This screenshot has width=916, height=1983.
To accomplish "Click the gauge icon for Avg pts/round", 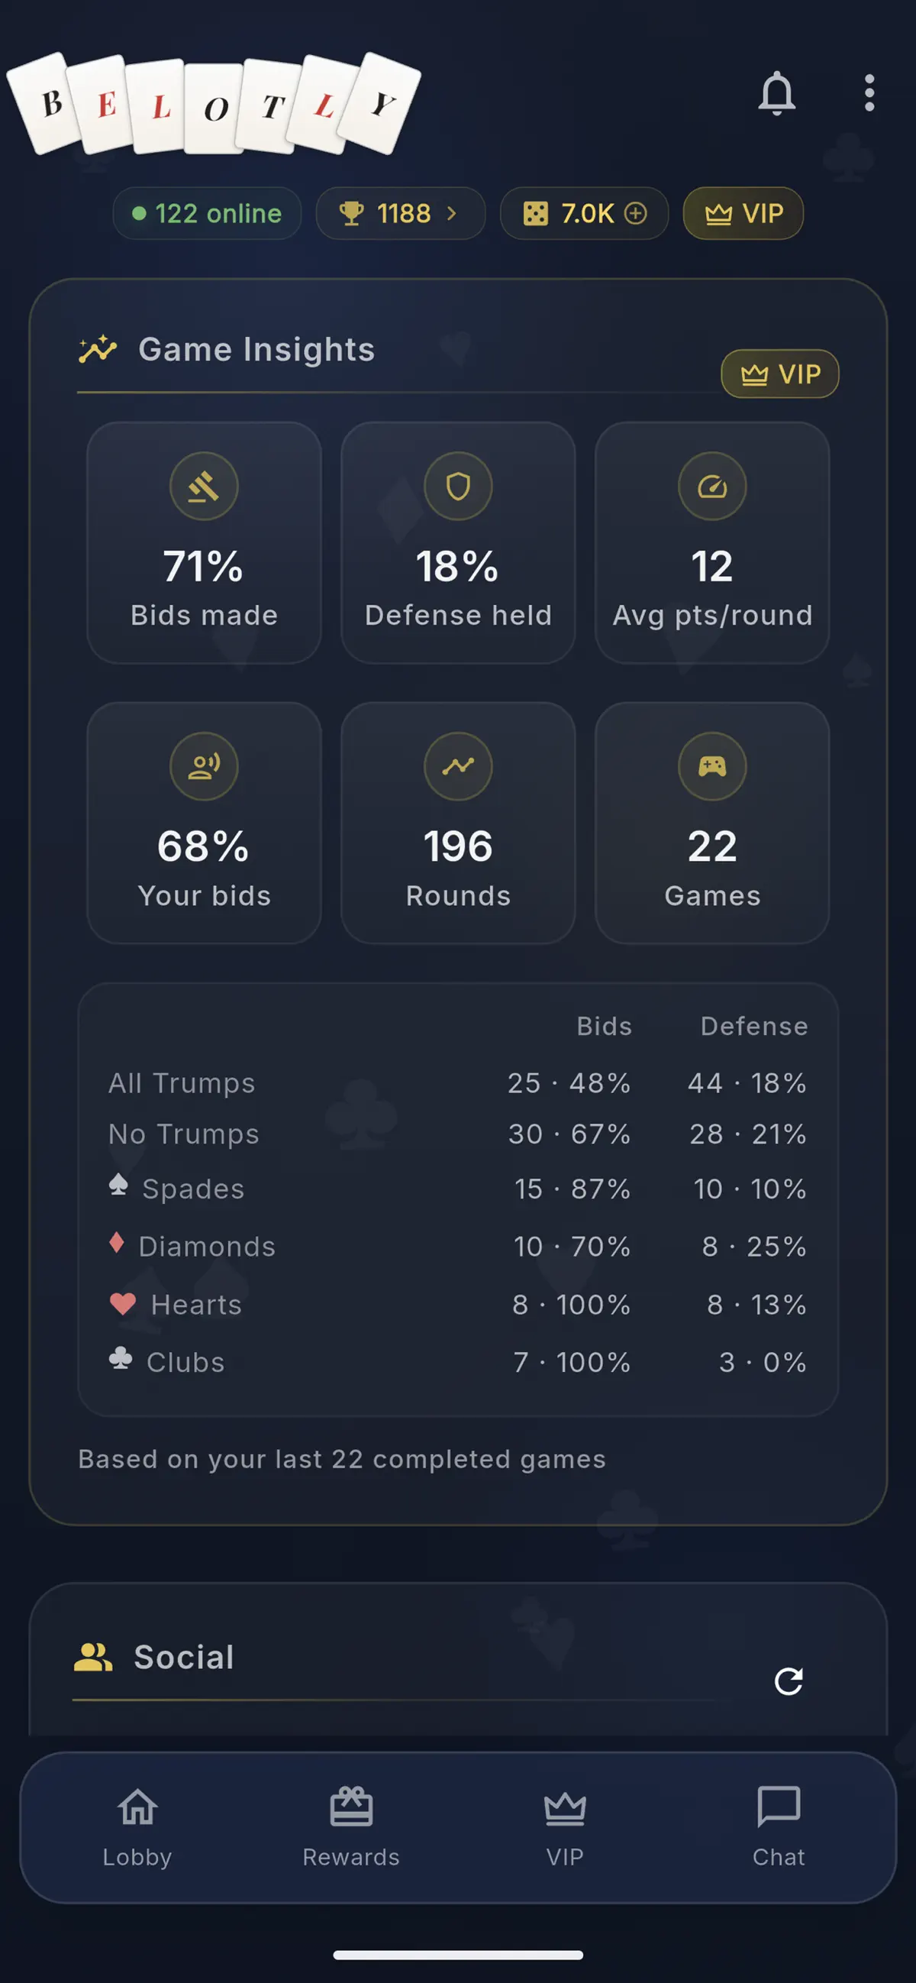I will [711, 486].
